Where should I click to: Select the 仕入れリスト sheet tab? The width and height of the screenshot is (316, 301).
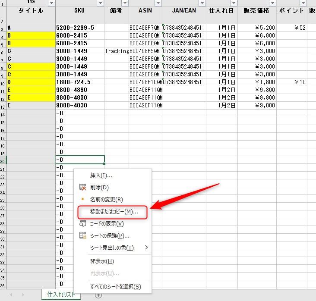(x=61, y=295)
